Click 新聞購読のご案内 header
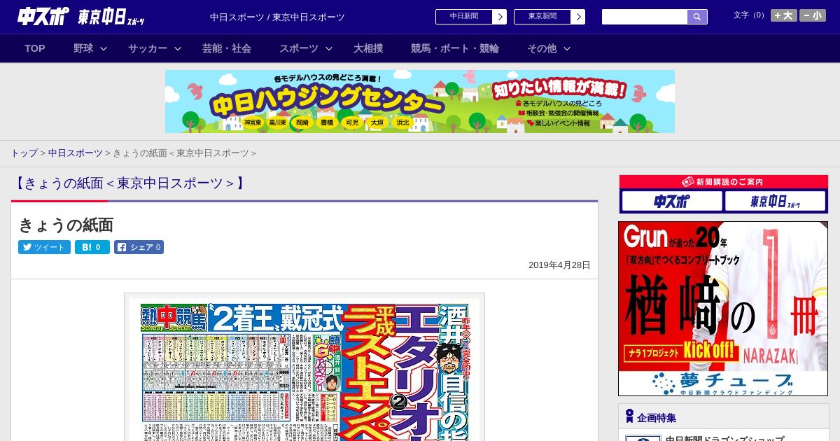The width and height of the screenshot is (840, 441). point(723,182)
